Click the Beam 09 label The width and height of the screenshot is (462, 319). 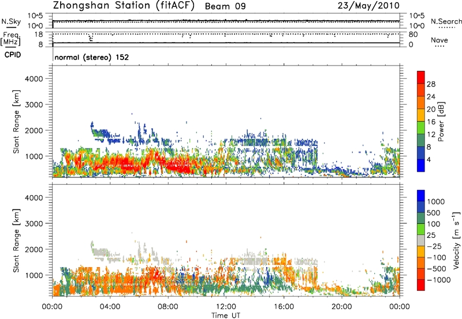coord(225,6)
